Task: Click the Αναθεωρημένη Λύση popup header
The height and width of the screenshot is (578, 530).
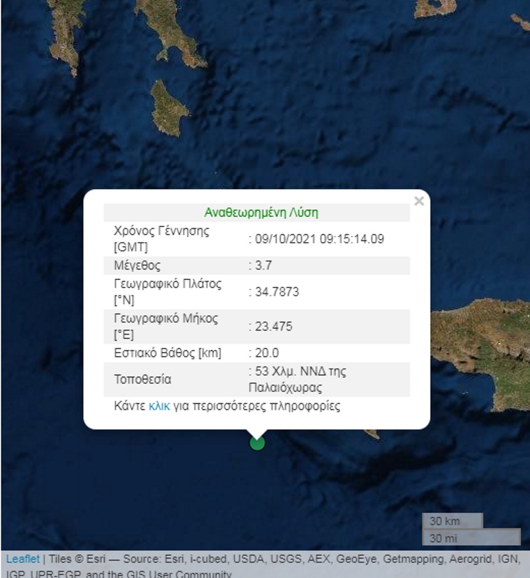Action: 261,212
